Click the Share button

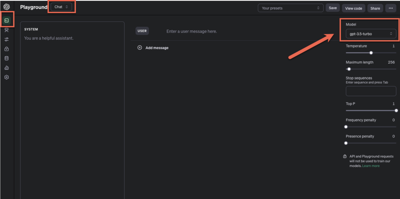[x=375, y=8]
